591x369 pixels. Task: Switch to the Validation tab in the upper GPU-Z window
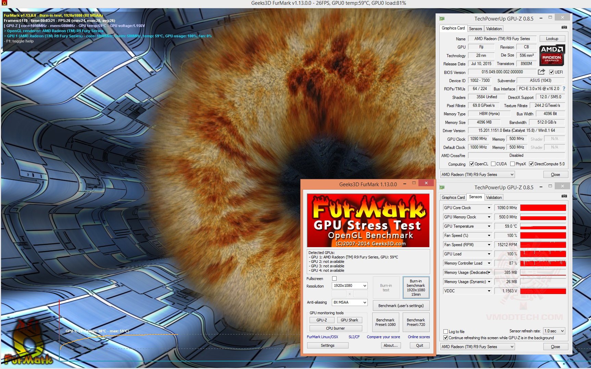pos(494,29)
